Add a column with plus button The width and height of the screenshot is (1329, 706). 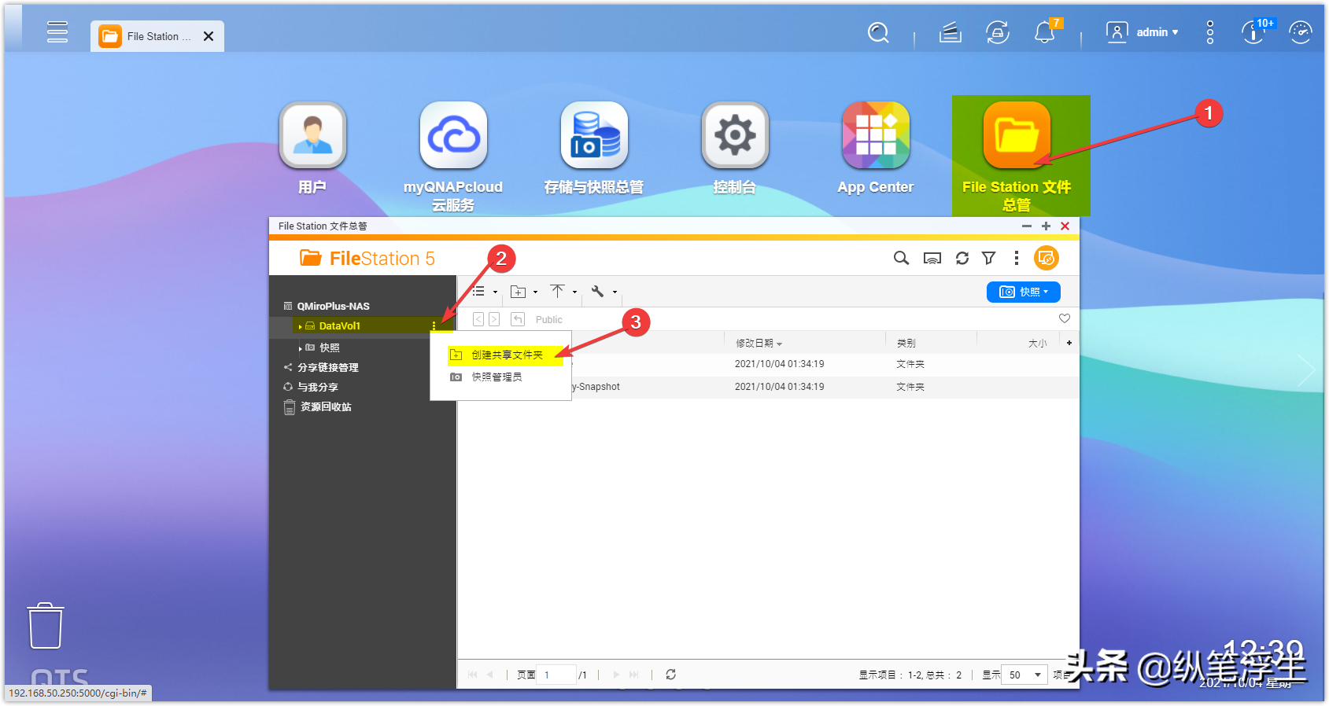1069,343
